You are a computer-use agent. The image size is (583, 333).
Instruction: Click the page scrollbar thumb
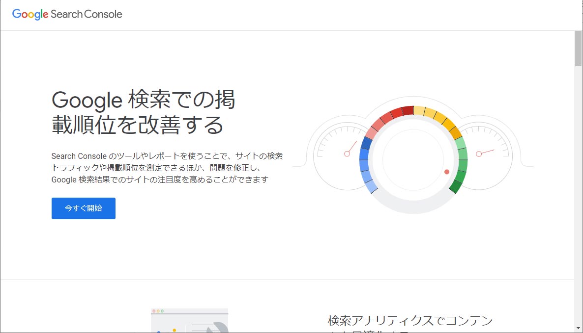[578, 49]
